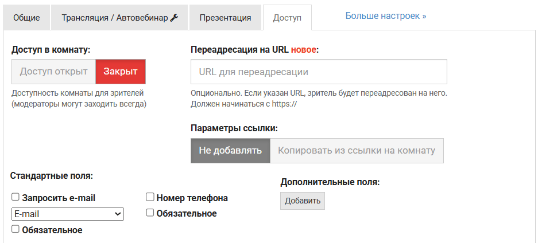The image size is (538, 243).
Task: Switch to Трансляция / Автовебинар tab
Action: click(x=119, y=17)
